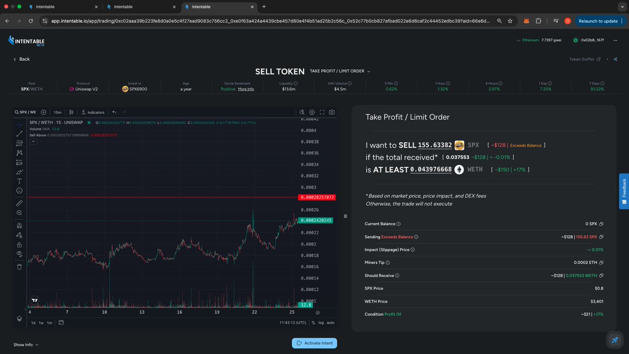Select the trend line drawing tool
Image resolution: width=629 pixels, height=354 pixels.
[19, 134]
